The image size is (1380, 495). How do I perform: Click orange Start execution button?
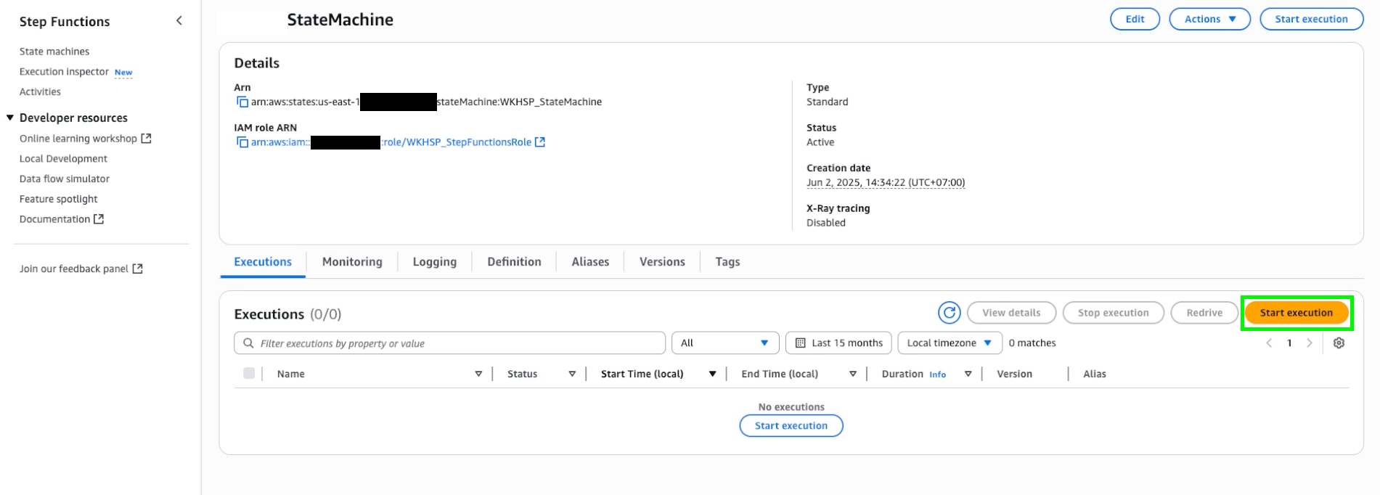[1297, 313]
